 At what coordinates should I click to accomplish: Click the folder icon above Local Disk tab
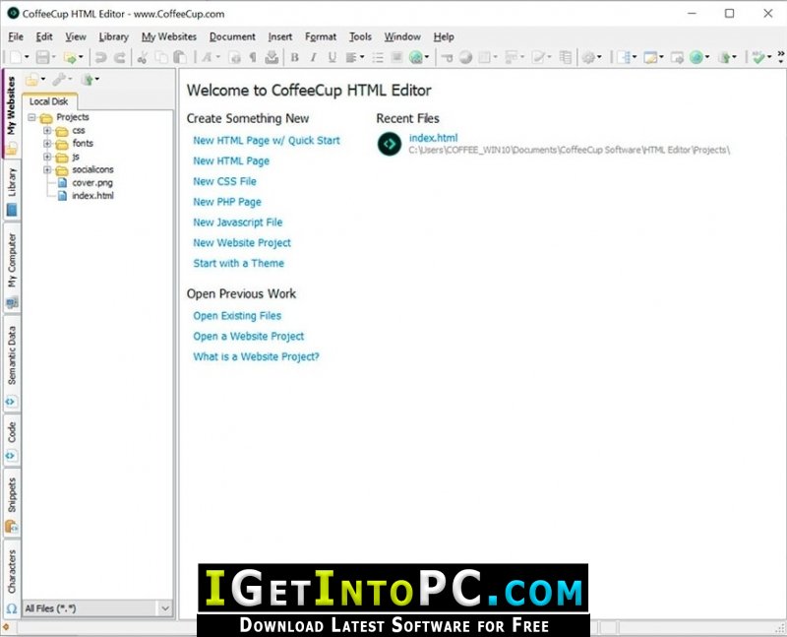(32, 80)
